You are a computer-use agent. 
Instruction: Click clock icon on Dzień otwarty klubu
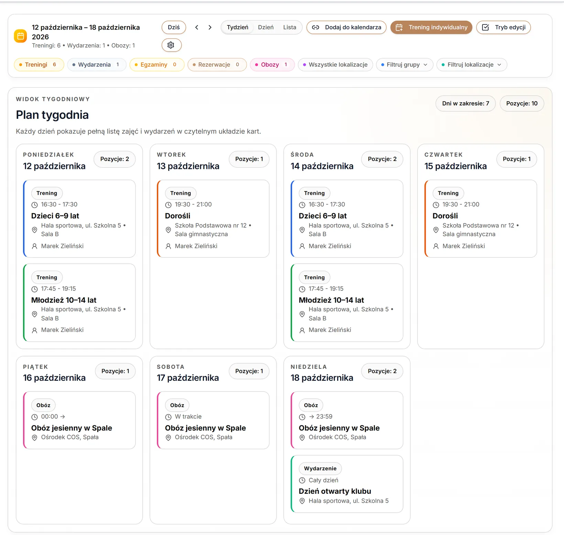pos(302,480)
